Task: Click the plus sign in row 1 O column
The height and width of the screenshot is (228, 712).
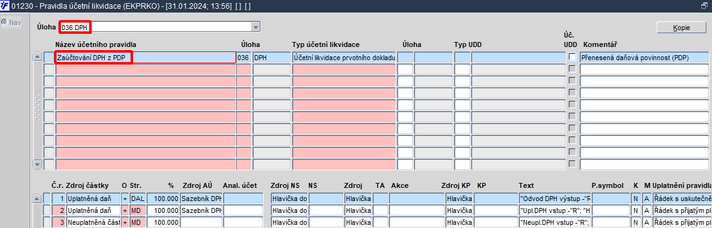Action: [125, 199]
